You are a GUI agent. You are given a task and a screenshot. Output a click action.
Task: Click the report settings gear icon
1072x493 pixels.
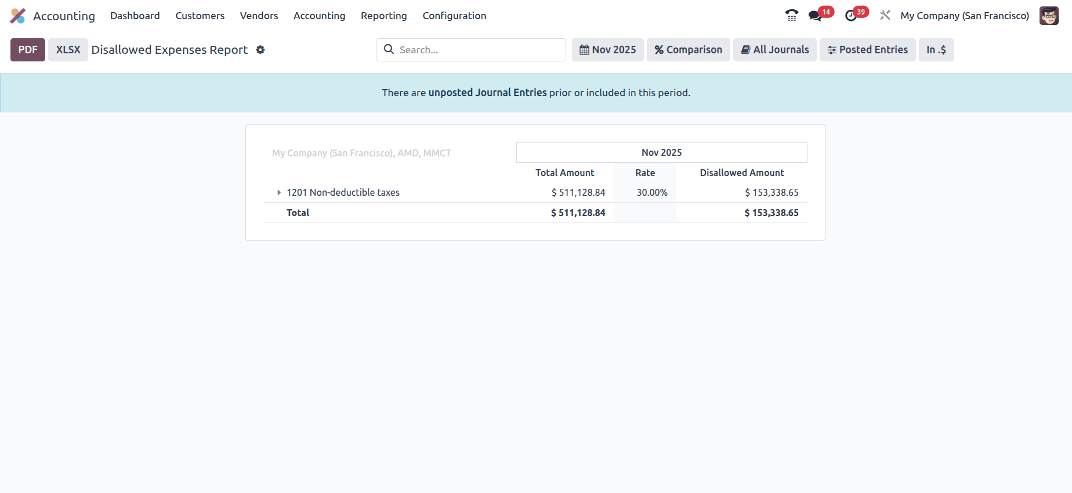coord(260,50)
